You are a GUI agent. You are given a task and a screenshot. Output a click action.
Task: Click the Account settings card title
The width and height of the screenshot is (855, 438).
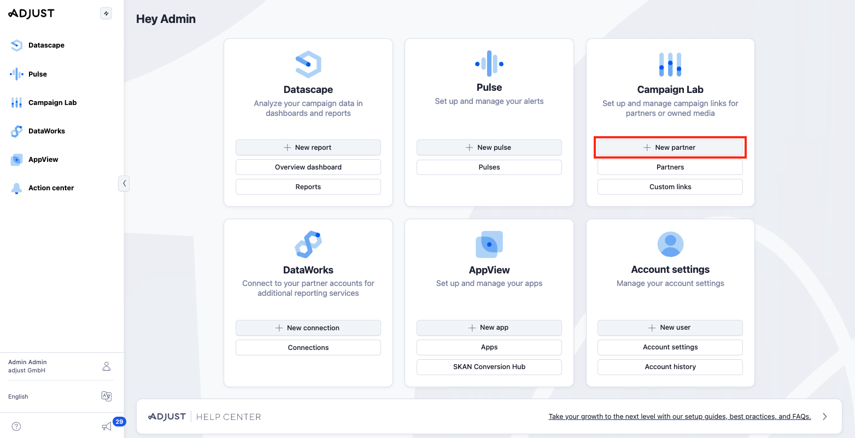[670, 270]
